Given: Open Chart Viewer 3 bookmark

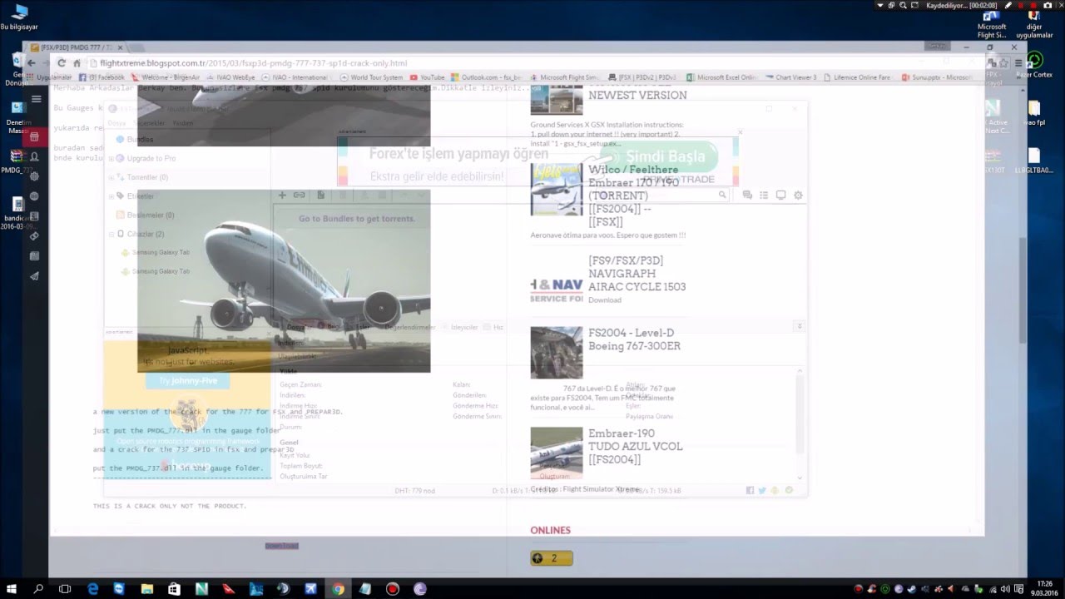Looking at the screenshot, I should (790, 77).
